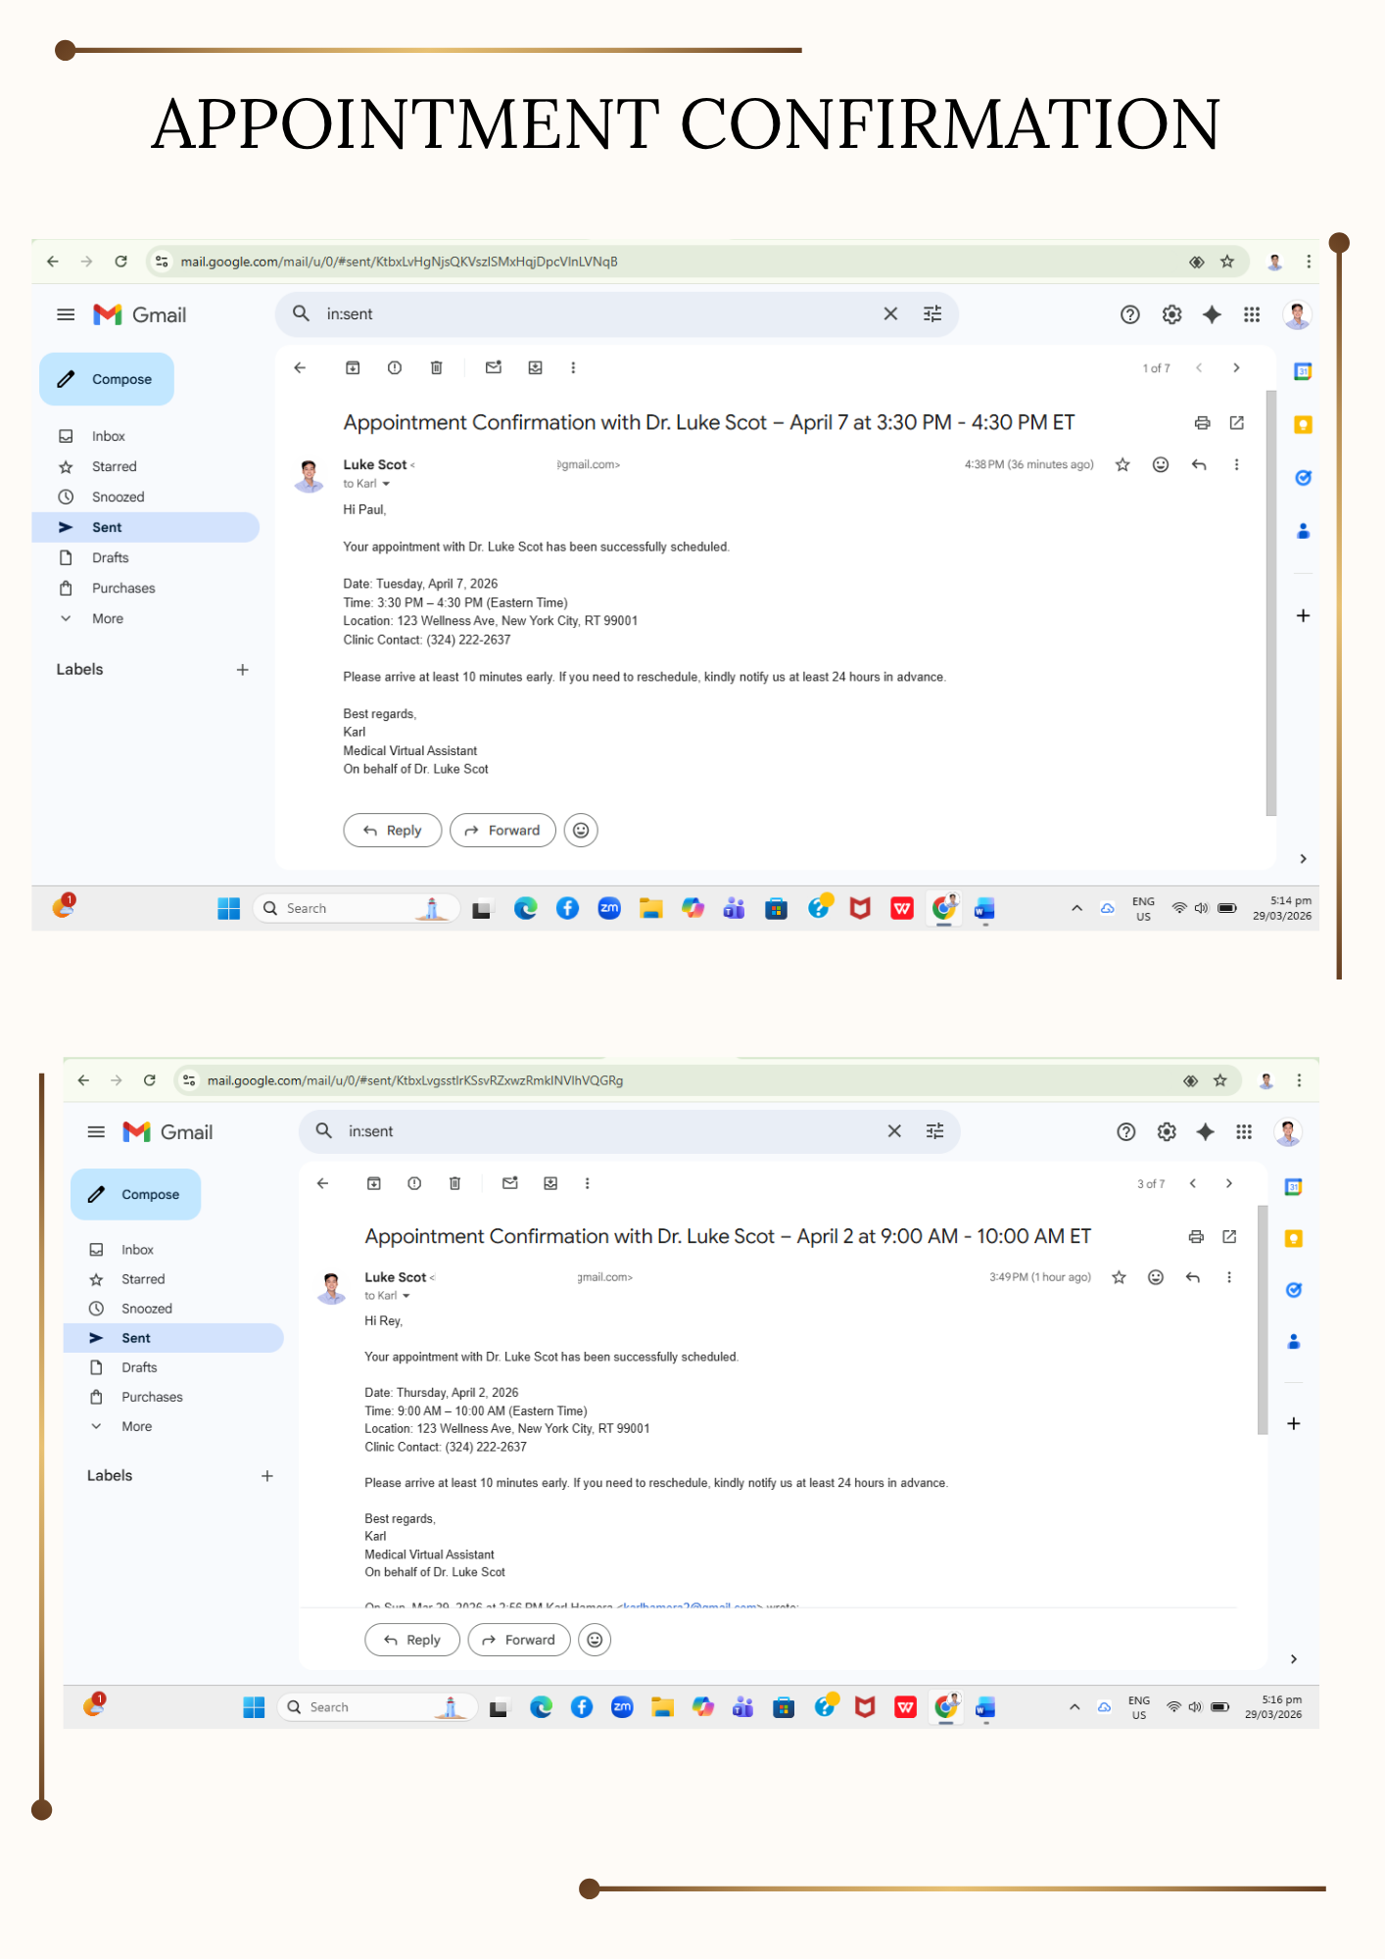
Task: Click Compose in April 7 window
Action: 107,379
